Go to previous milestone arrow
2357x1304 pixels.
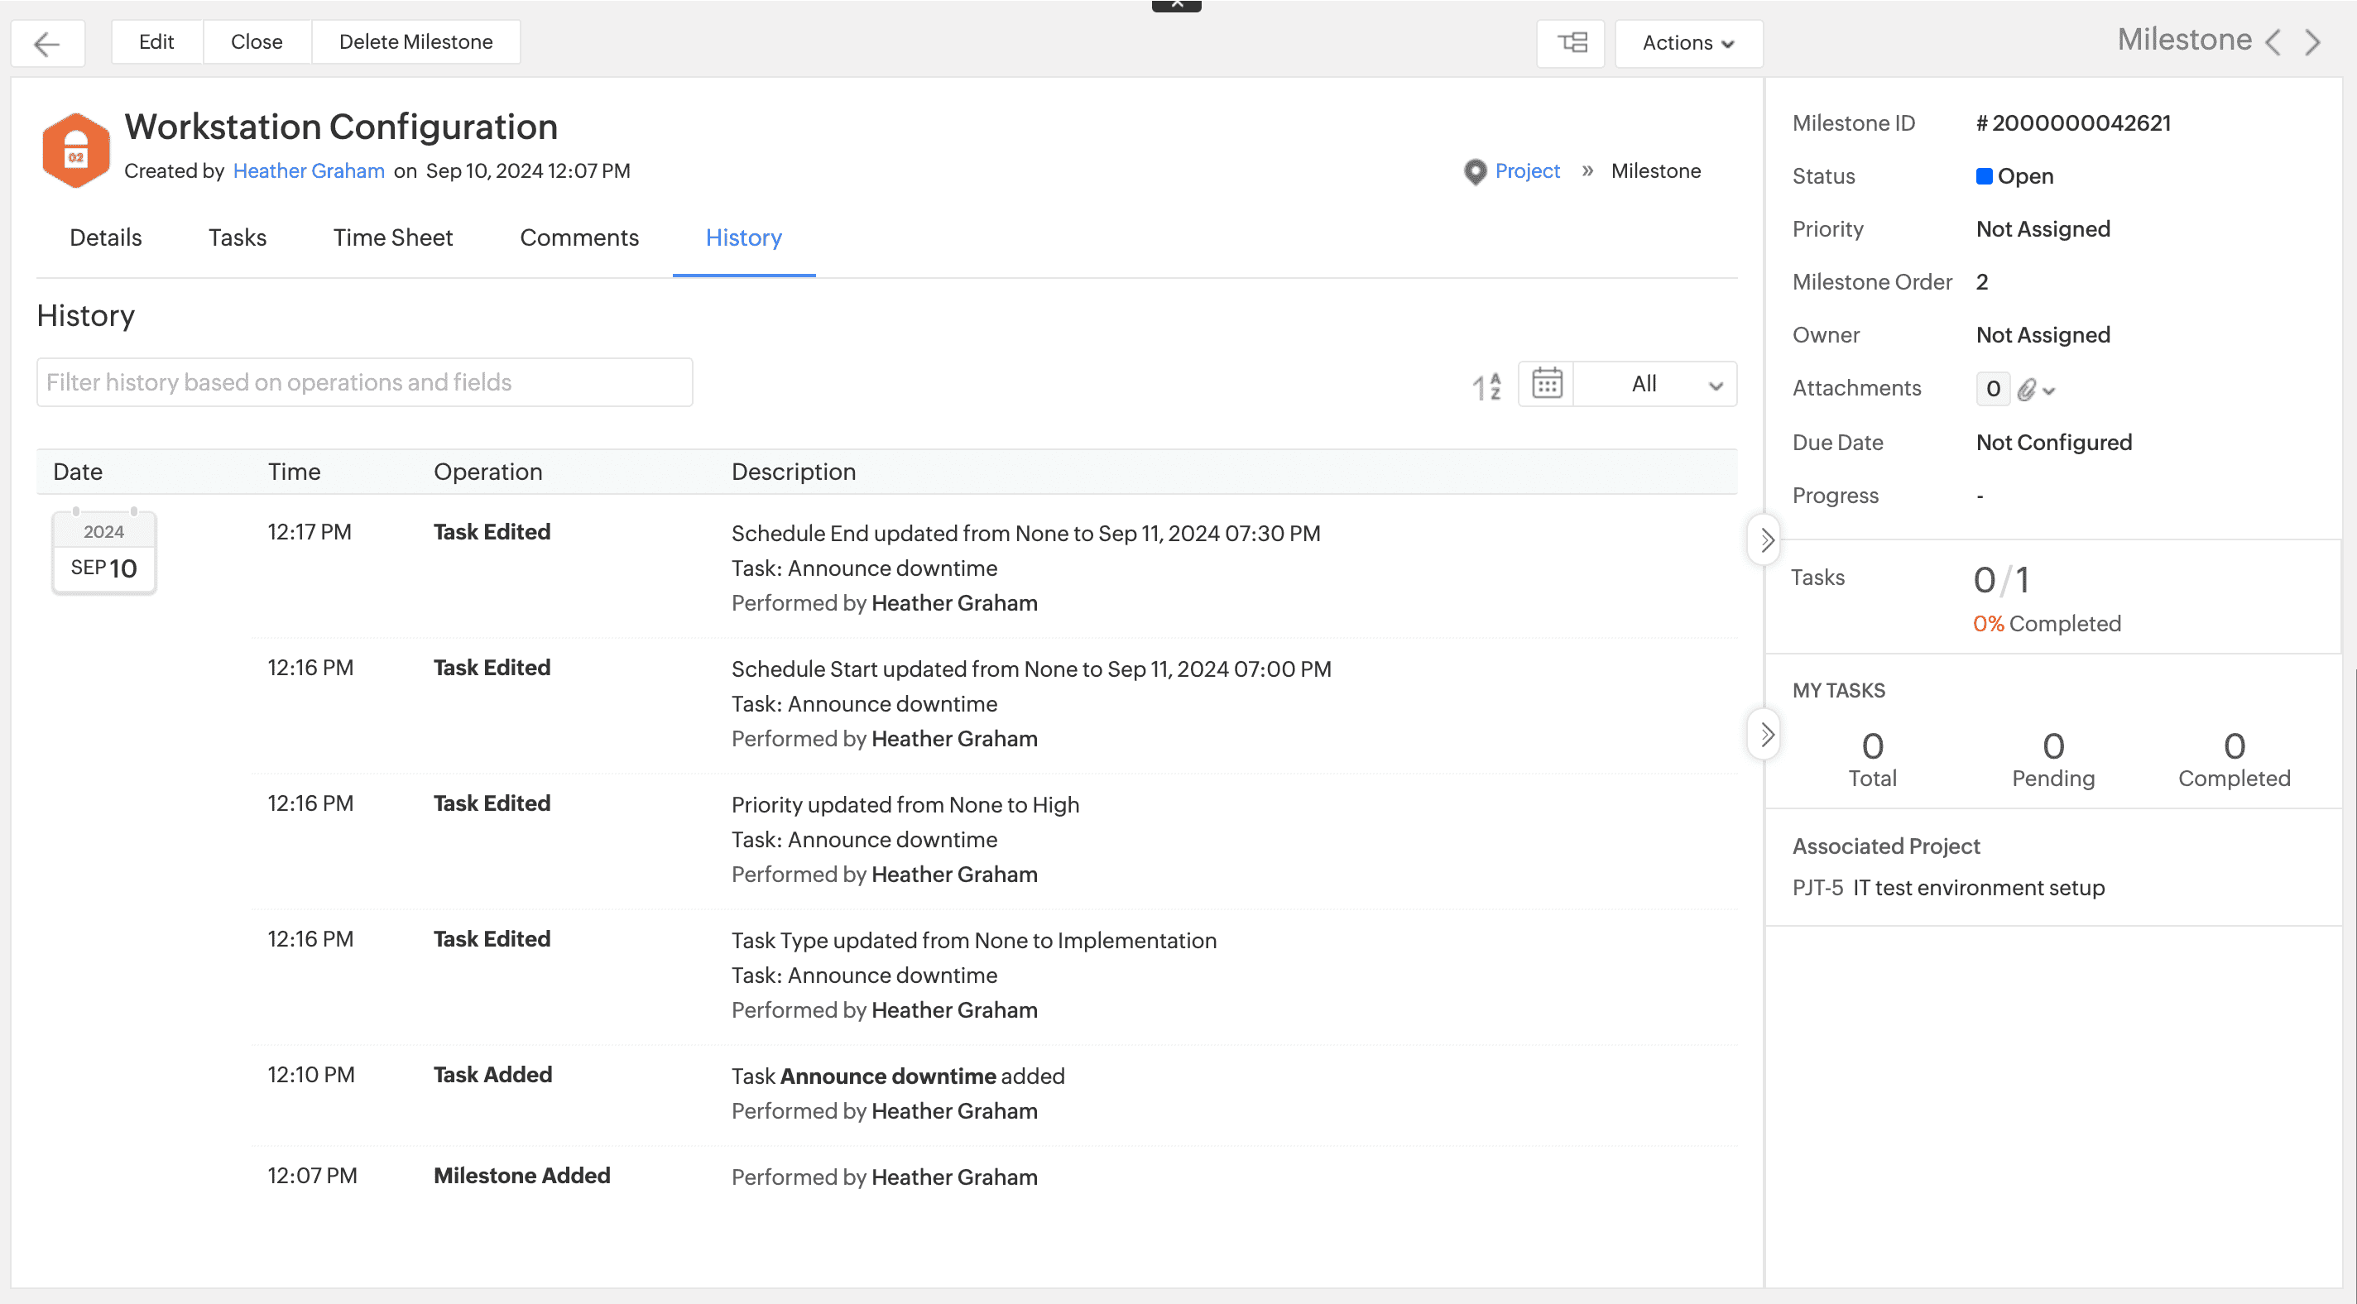2273,42
